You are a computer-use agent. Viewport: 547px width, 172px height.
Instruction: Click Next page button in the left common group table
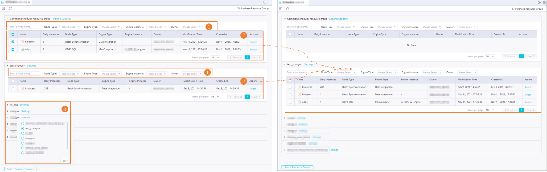tap(256, 58)
